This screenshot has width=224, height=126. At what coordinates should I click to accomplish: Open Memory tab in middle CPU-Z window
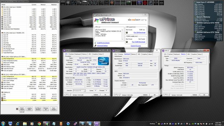[x=134, y=54]
